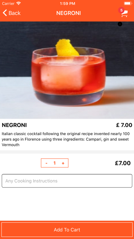
Task: Focus the Any Cooking Instructions field
Action: pos(67,181)
